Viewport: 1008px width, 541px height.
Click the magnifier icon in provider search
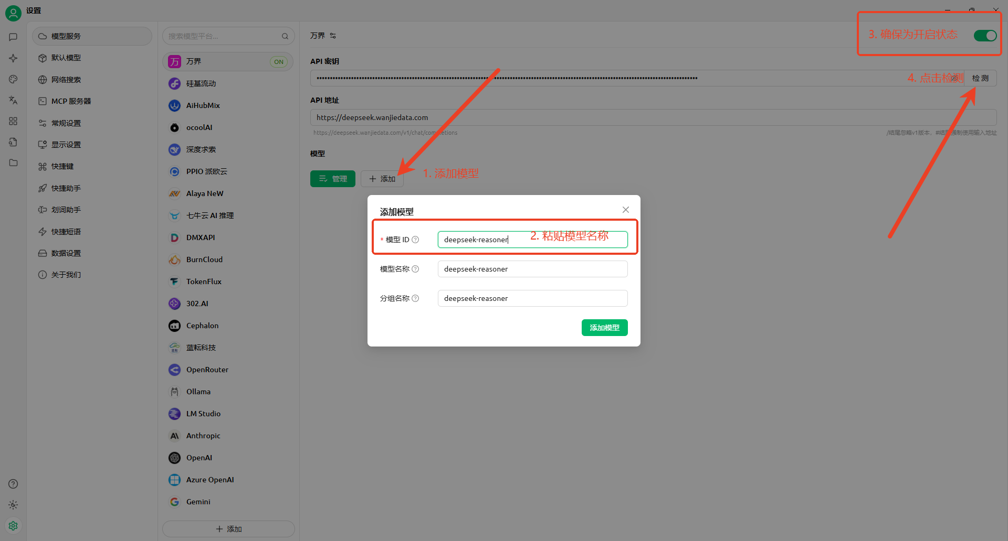point(285,36)
